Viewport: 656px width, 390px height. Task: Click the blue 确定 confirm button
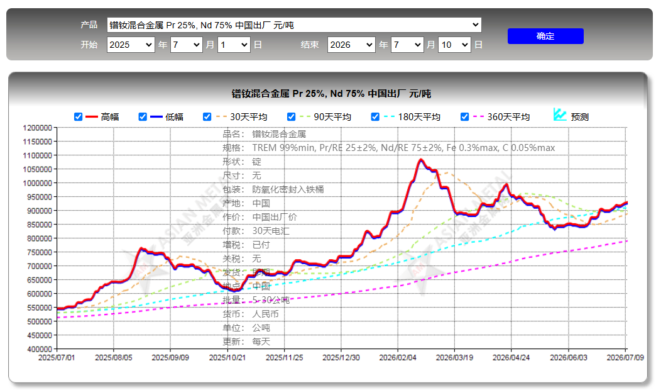(545, 36)
